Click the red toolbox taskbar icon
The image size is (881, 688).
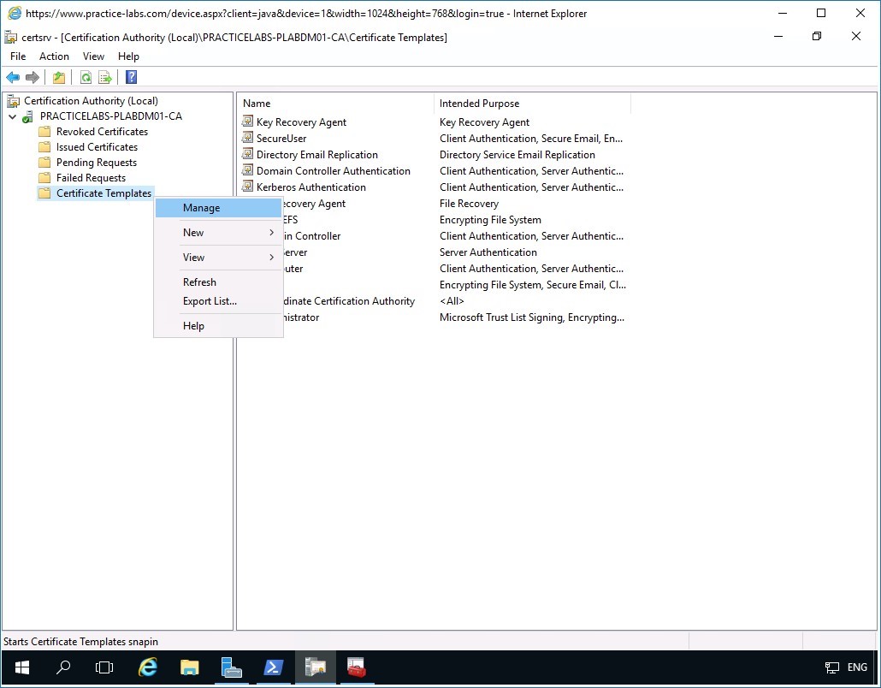tap(357, 667)
